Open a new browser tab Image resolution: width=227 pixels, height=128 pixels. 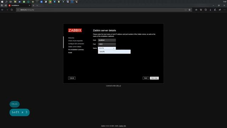coord(33,5)
